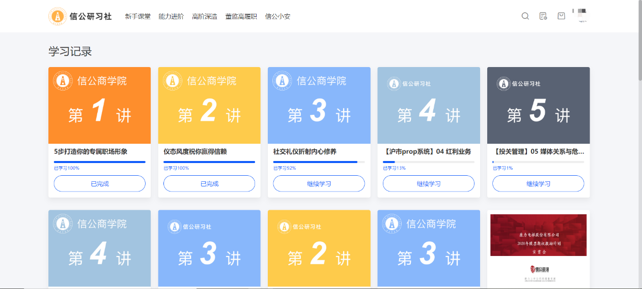Click 已完成 button under 5步打造你的专属职场形象

[x=100, y=183]
